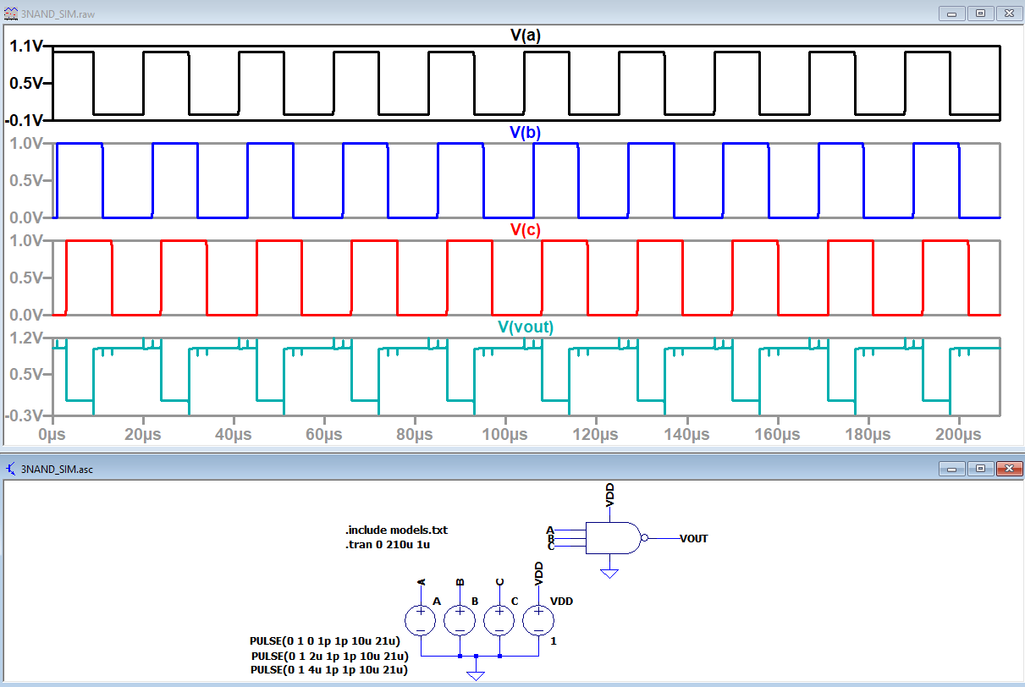
Task: Click the red V(c) trace label
Action: (x=526, y=229)
